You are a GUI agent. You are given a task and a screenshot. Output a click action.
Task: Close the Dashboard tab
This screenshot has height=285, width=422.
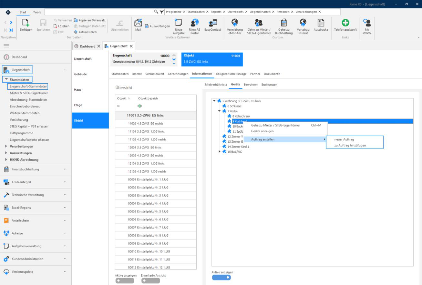click(98, 46)
